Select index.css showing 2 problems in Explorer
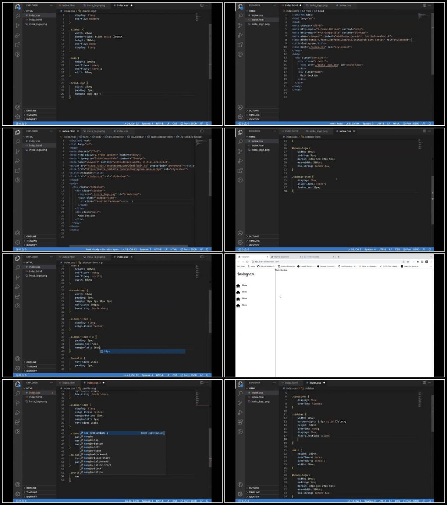The height and width of the screenshot is (505, 447). click(x=40, y=393)
